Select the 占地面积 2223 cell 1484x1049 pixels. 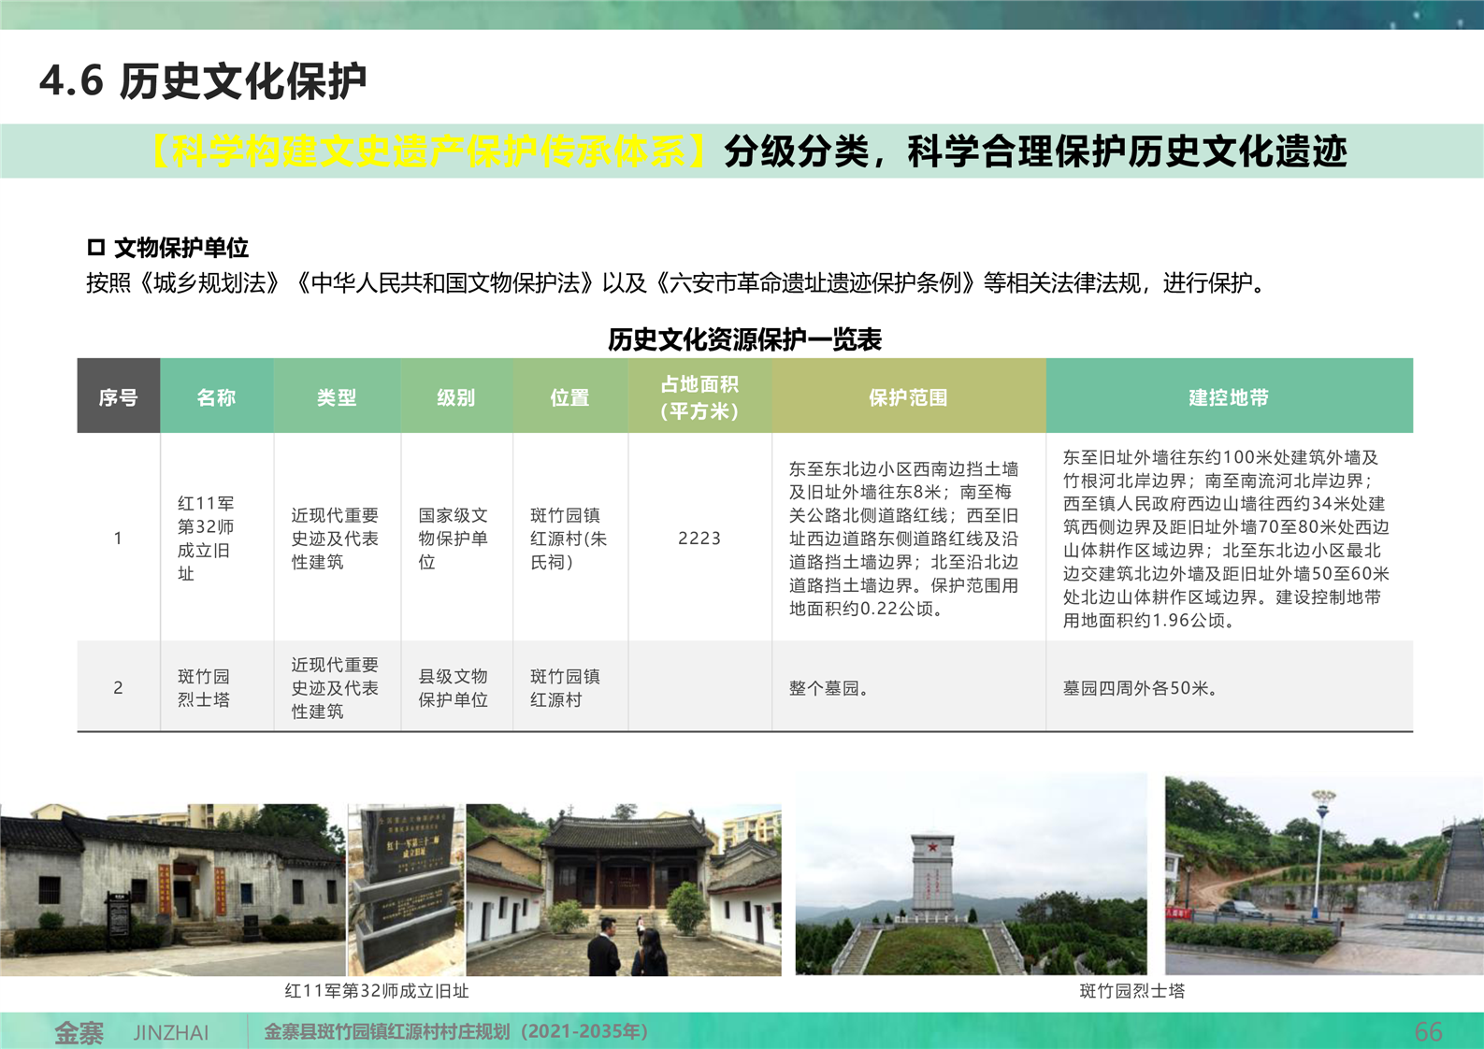click(x=699, y=539)
